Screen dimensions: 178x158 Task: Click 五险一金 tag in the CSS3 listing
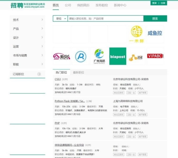tap(131, 93)
